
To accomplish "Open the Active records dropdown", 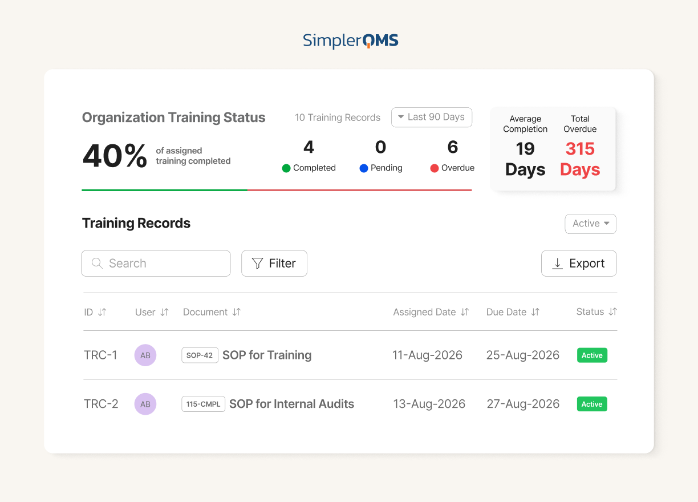I will pos(590,224).
